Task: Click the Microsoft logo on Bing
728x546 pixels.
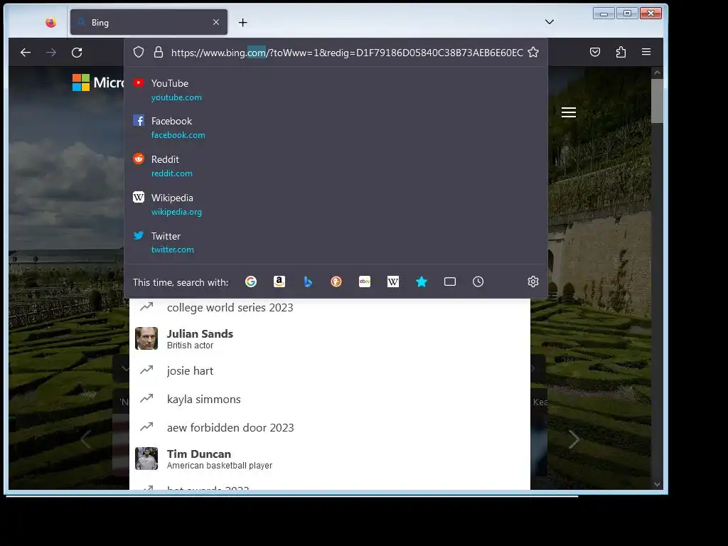Action: point(98,82)
